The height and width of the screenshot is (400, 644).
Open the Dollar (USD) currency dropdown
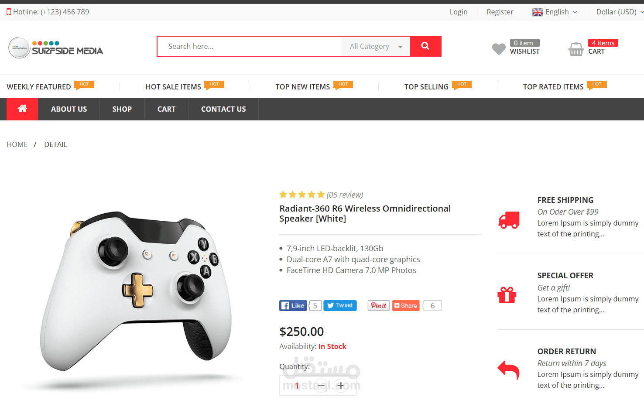(x=620, y=12)
